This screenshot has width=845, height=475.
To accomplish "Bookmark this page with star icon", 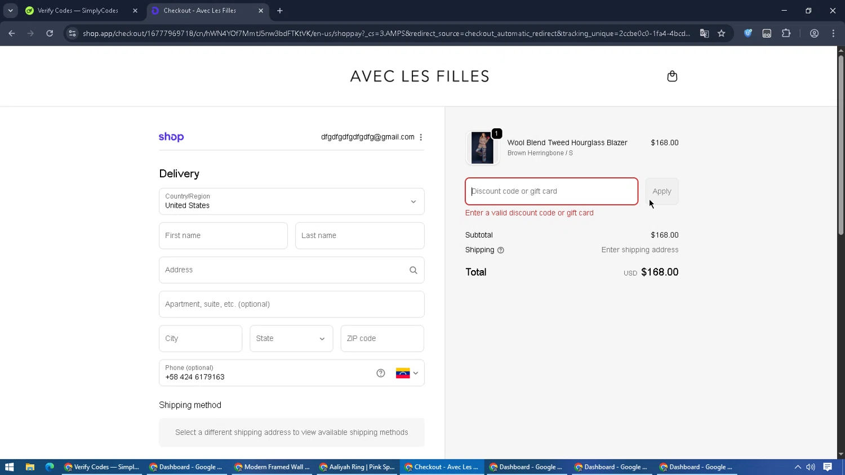I will point(722,33).
